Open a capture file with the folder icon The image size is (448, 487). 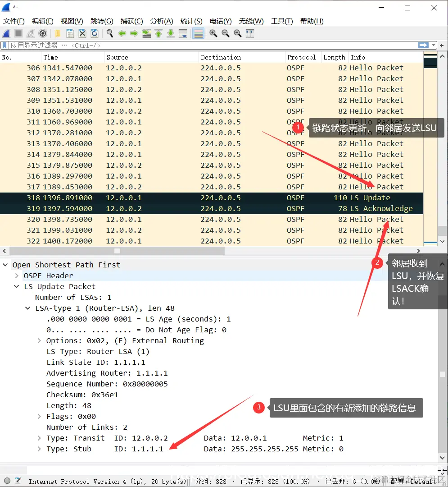(x=58, y=33)
